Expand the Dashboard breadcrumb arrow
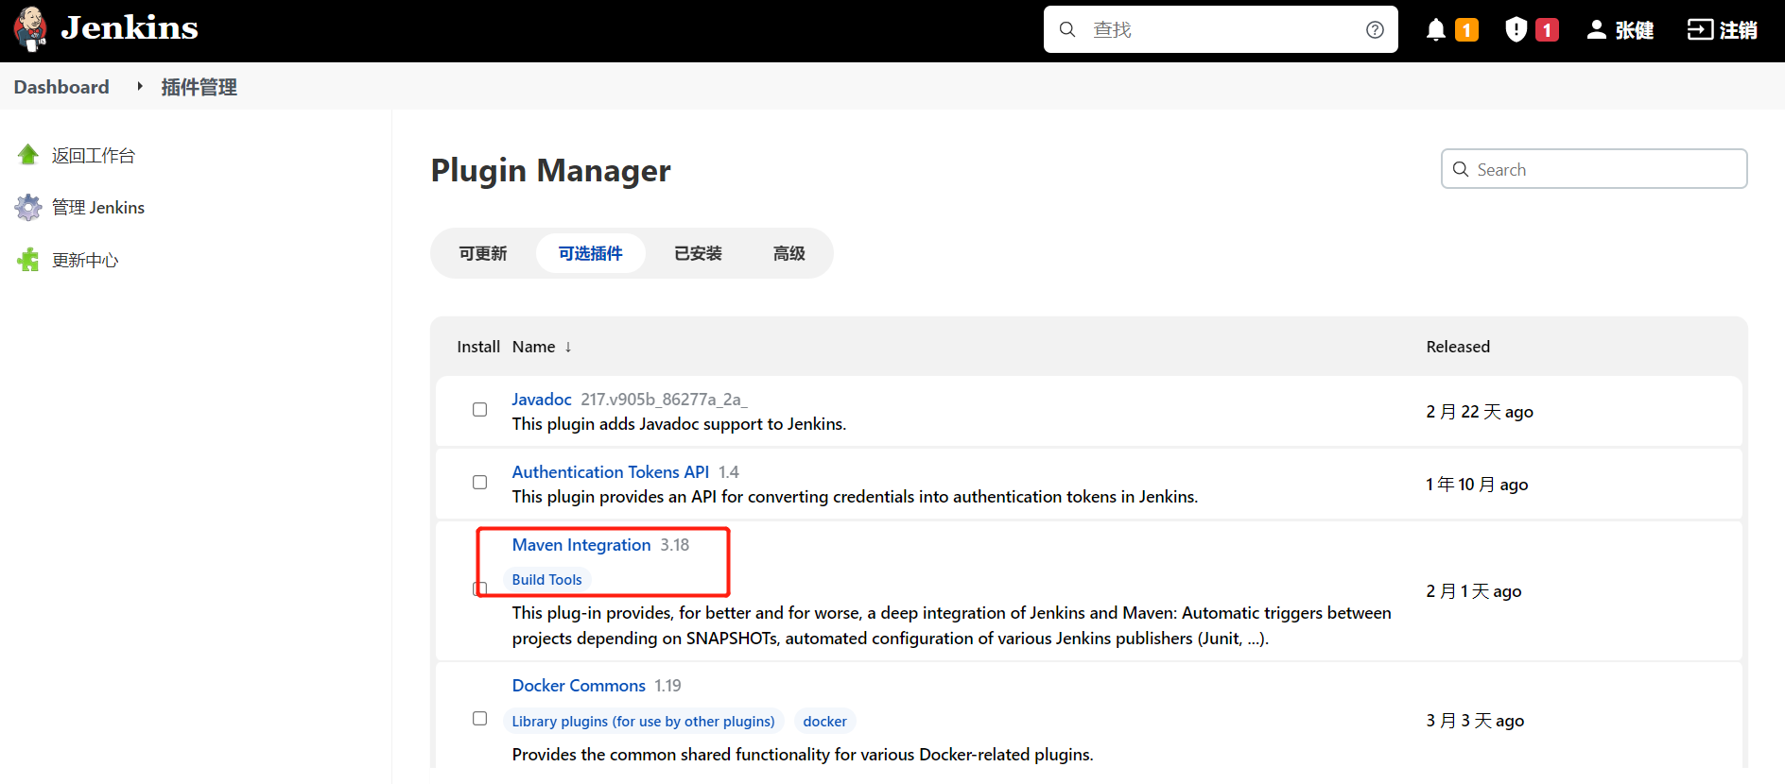 click(140, 87)
